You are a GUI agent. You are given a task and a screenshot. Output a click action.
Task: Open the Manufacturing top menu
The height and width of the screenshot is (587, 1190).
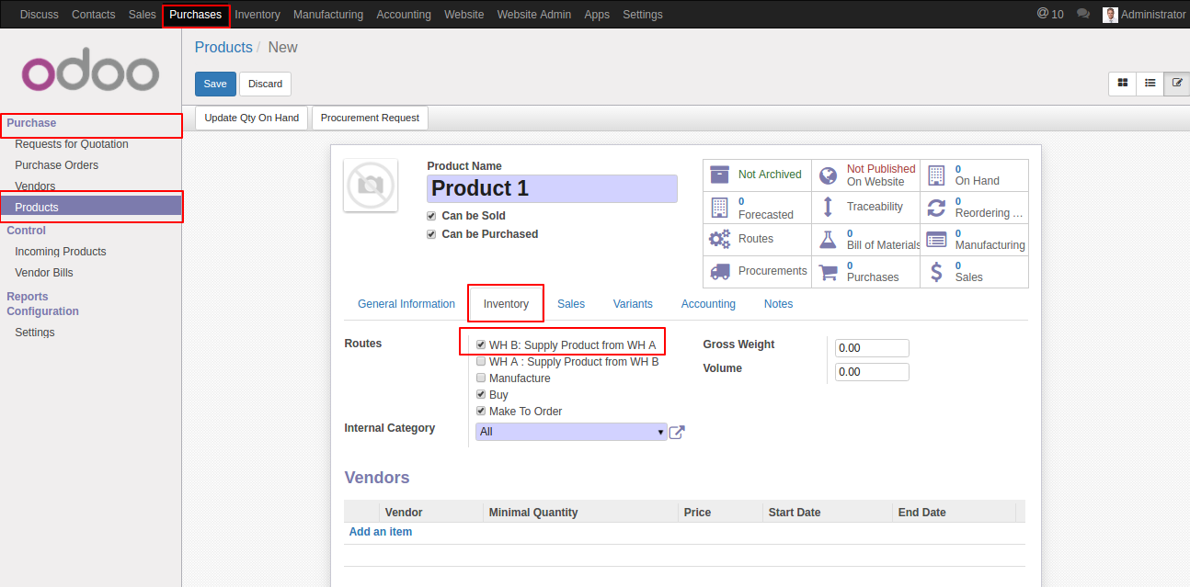(328, 14)
